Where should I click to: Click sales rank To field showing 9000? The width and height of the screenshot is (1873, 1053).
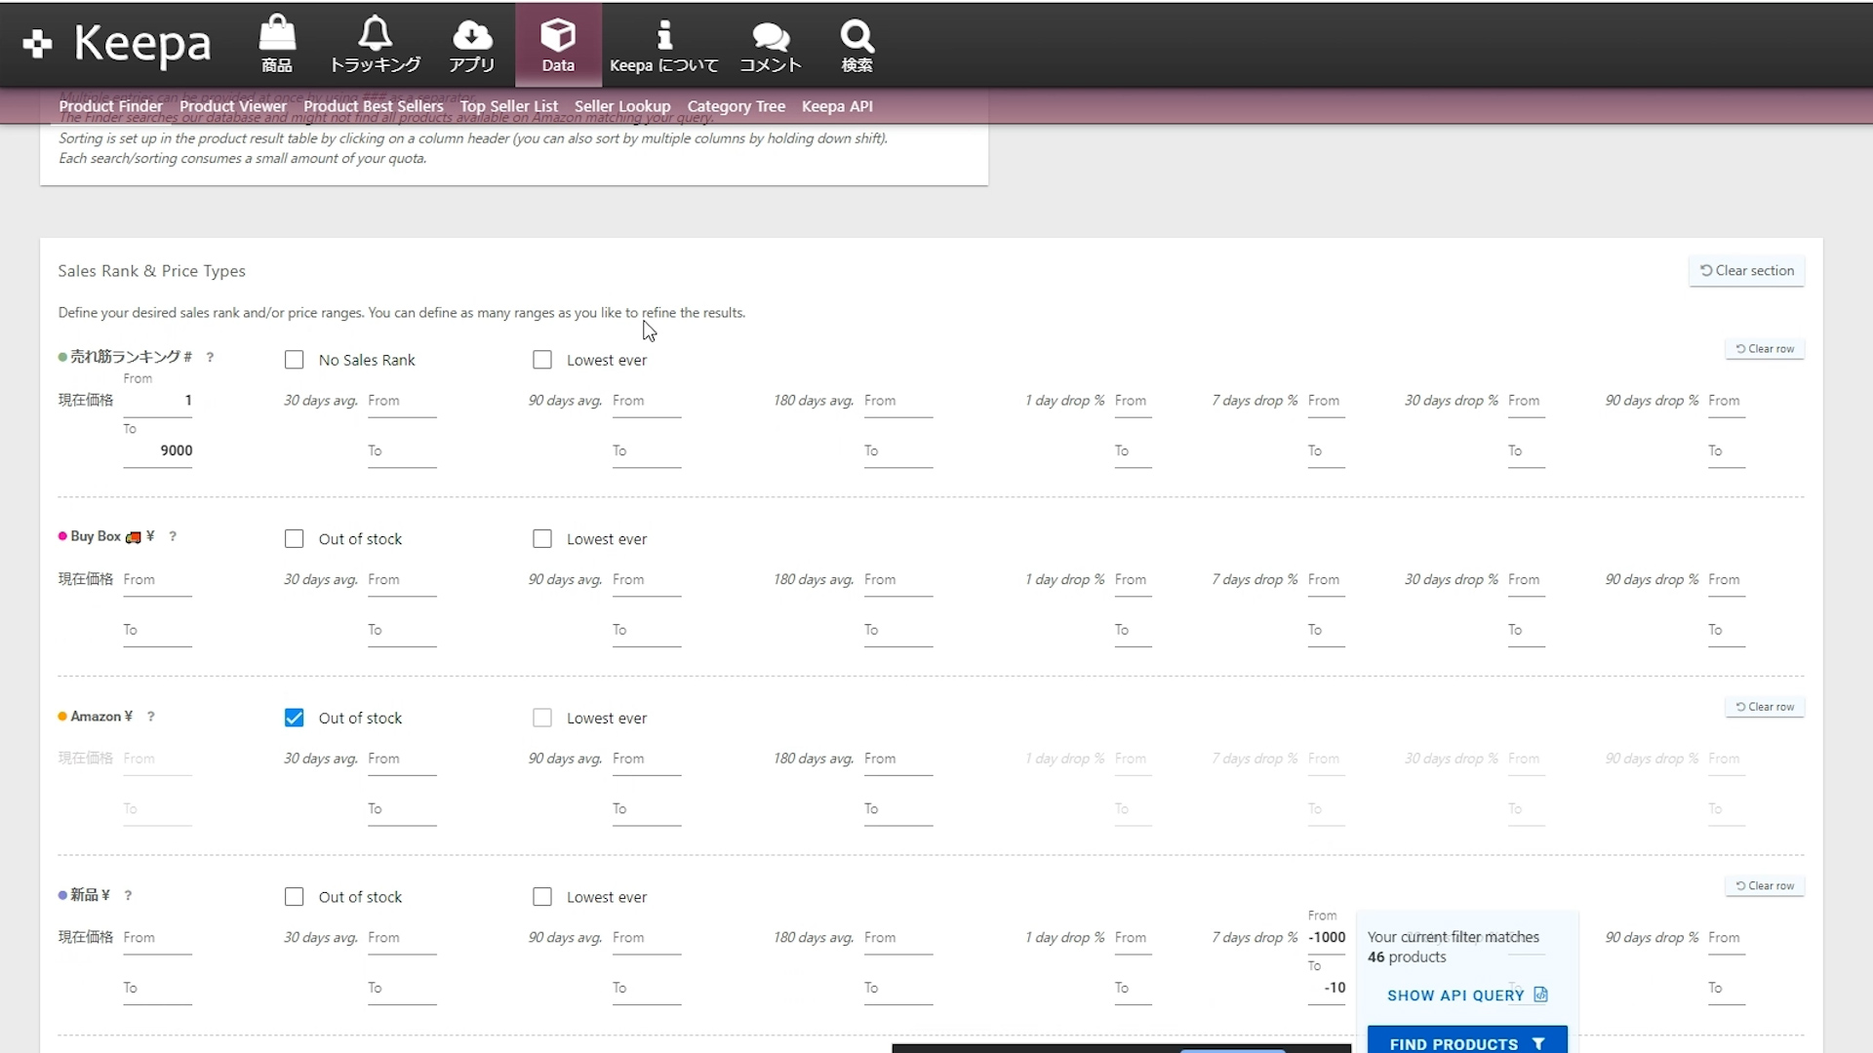(158, 450)
